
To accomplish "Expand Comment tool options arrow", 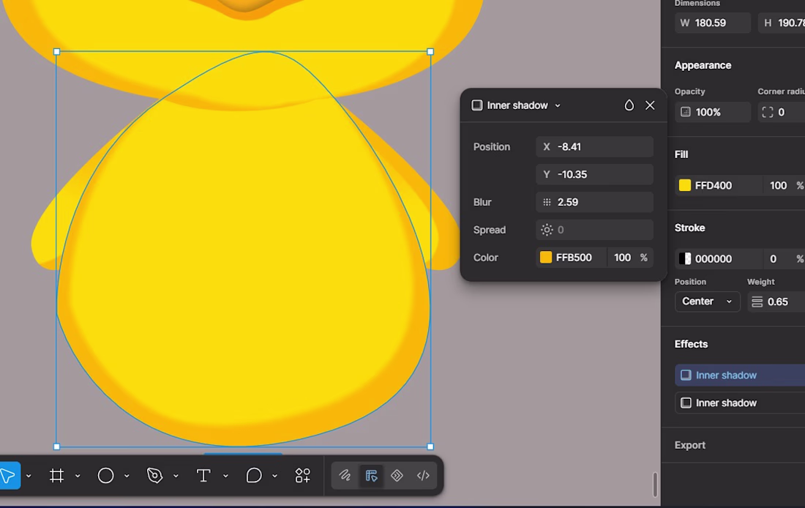I will click(x=274, y=476).
